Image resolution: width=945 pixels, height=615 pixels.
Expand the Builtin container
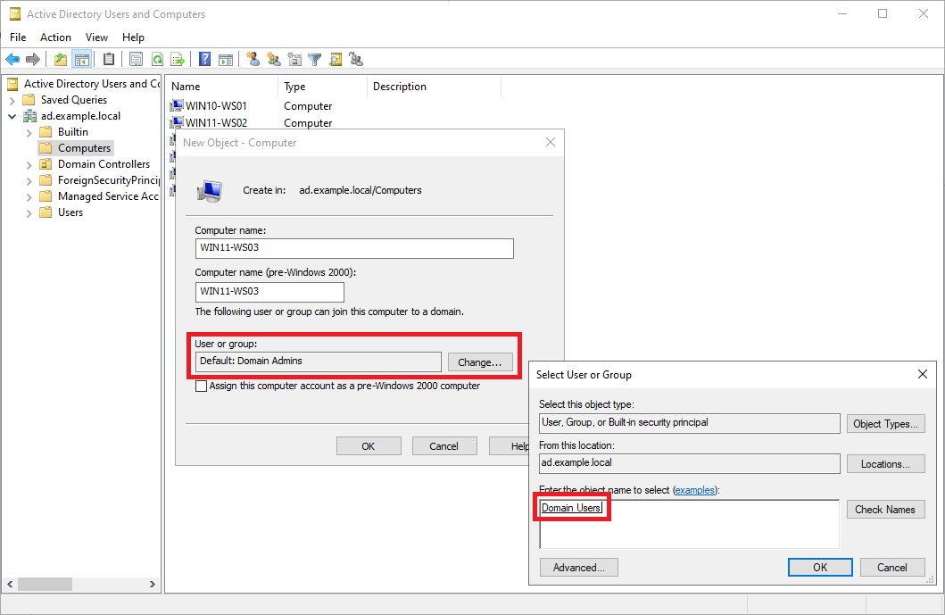point(29,132)
